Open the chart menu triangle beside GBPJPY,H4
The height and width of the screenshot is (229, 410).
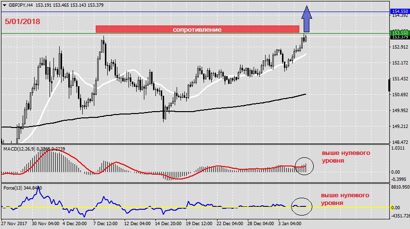(4, 5)
